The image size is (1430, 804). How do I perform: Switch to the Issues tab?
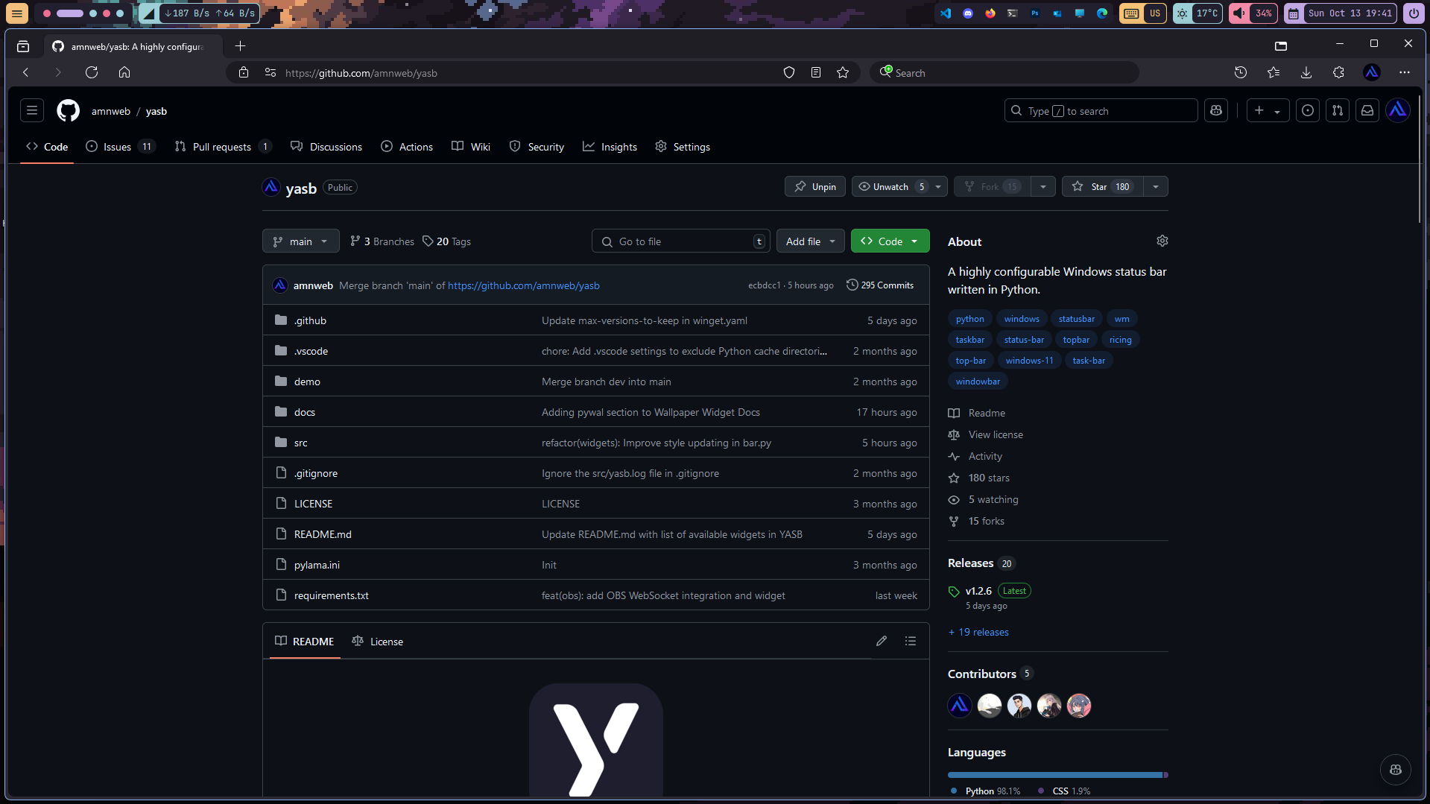click(121, 147)
